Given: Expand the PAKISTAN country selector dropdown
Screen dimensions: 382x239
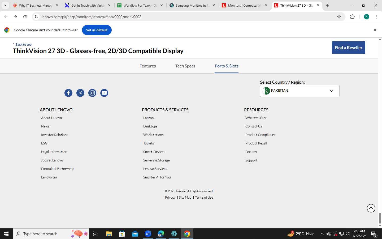Looking at the screenshot, I should click(299, 91).
